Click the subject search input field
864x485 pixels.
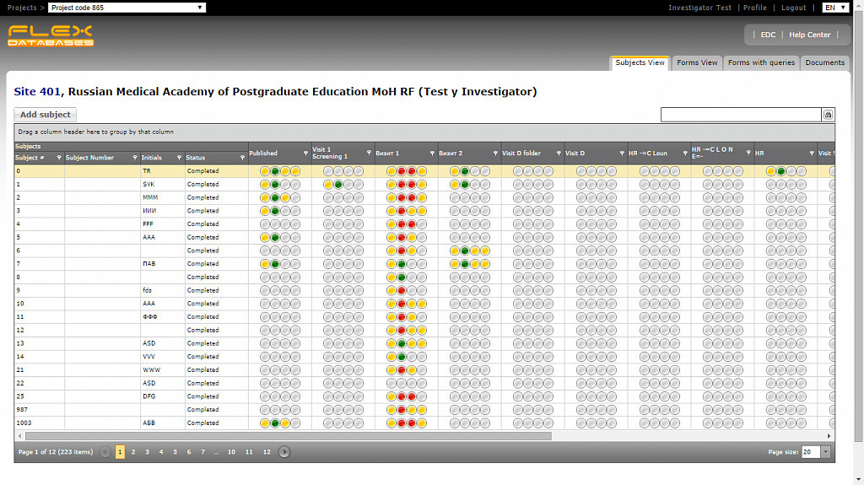[740, 115]
